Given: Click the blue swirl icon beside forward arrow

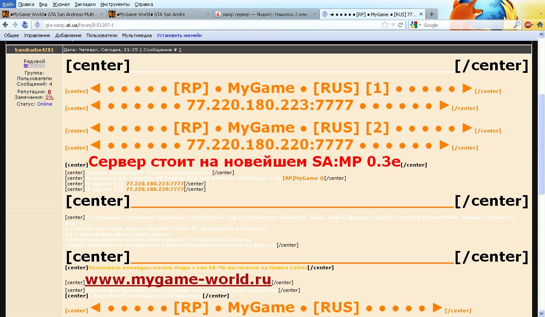Looking at the screenshot, I should click(x=25, y=25).
